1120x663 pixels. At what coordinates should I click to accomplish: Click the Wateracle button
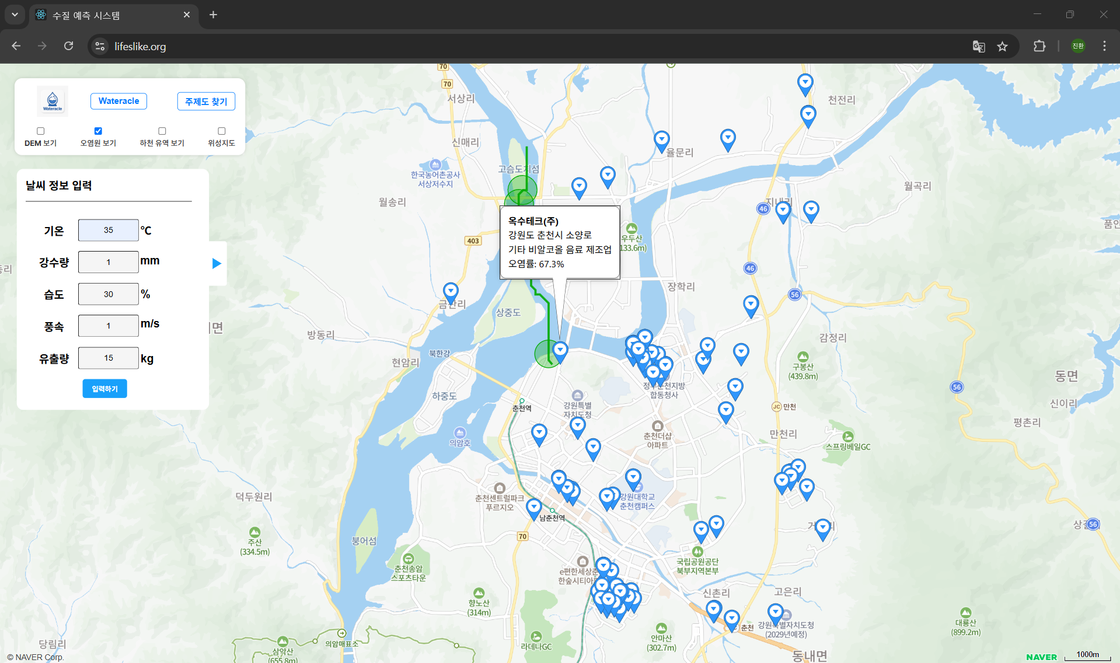(x=118, y=101)
